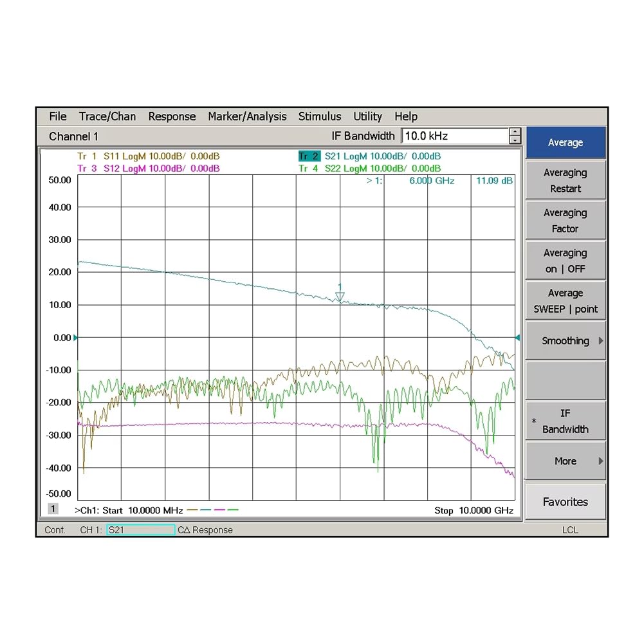Viewport: 644px width, 644px height.
Task: Select trace Tr 3 S12 label
Action: (148, 169)
